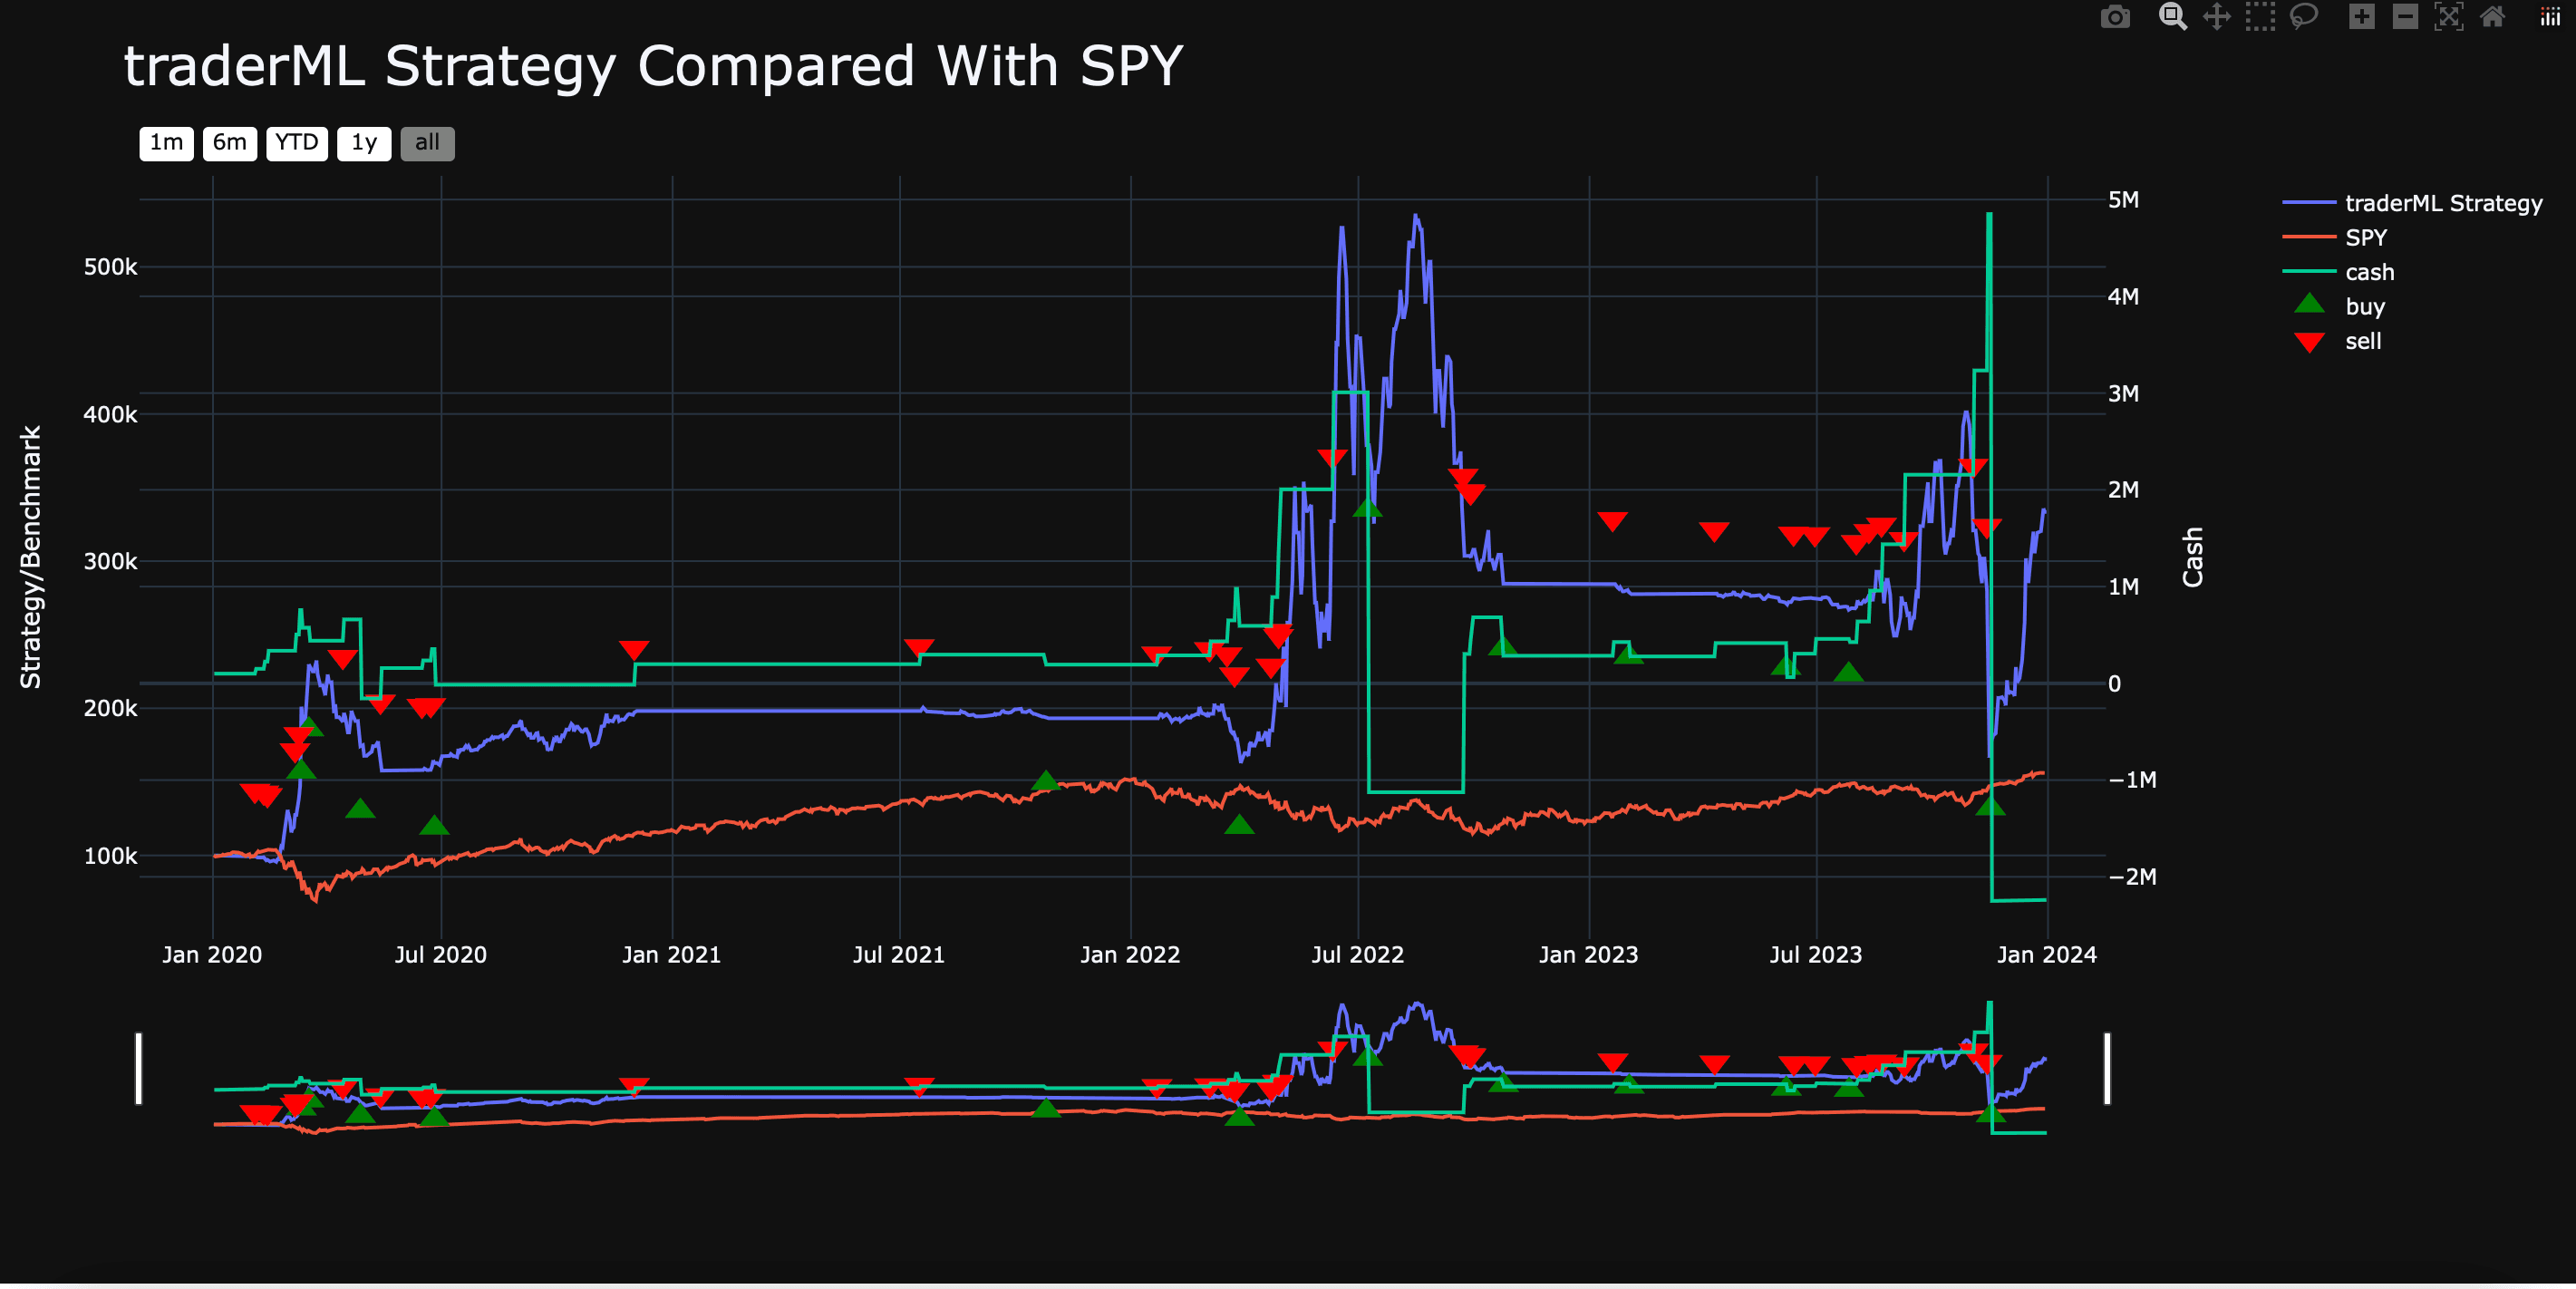
Task: Toggle the cash trace in legend
Action: 2369,272
